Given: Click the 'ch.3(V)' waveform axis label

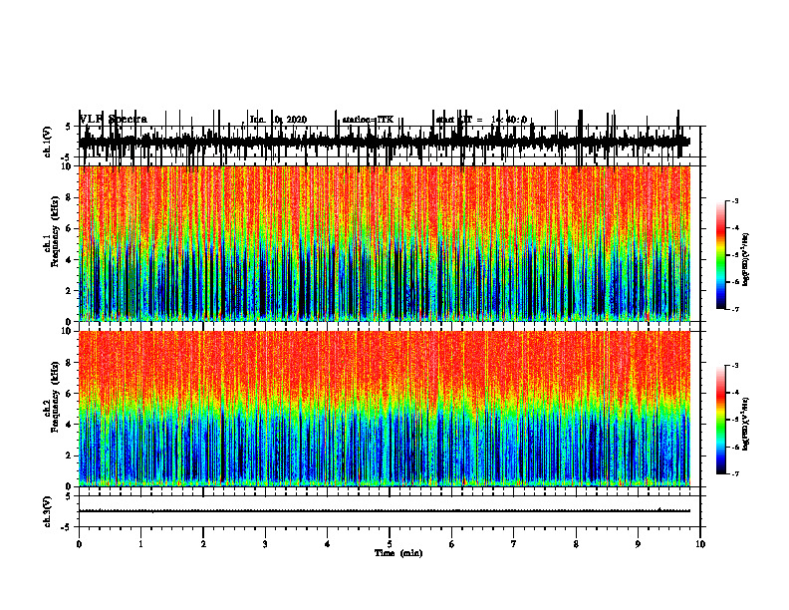Looking at the screenshot, I should pyautogui.click(x=48, y=512).
